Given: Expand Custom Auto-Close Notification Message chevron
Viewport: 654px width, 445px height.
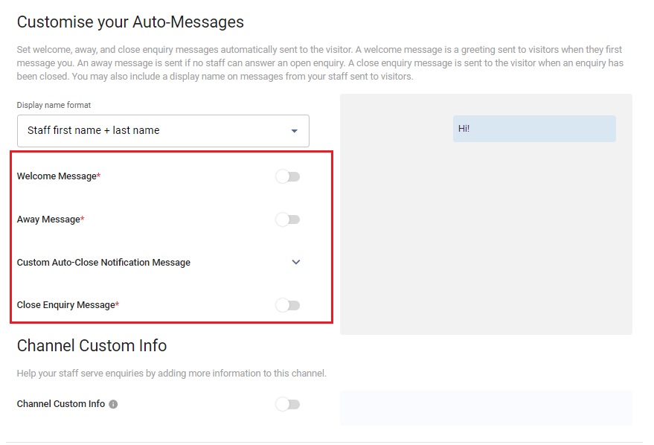Looking at the screenshot, I should pos(295,263).
